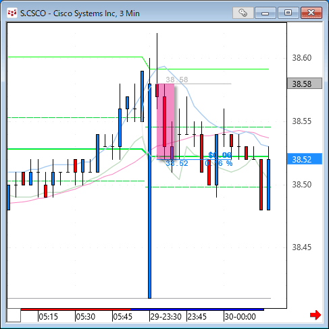
Task: Click the 23:45 time axis label
Action: (197, 317)
